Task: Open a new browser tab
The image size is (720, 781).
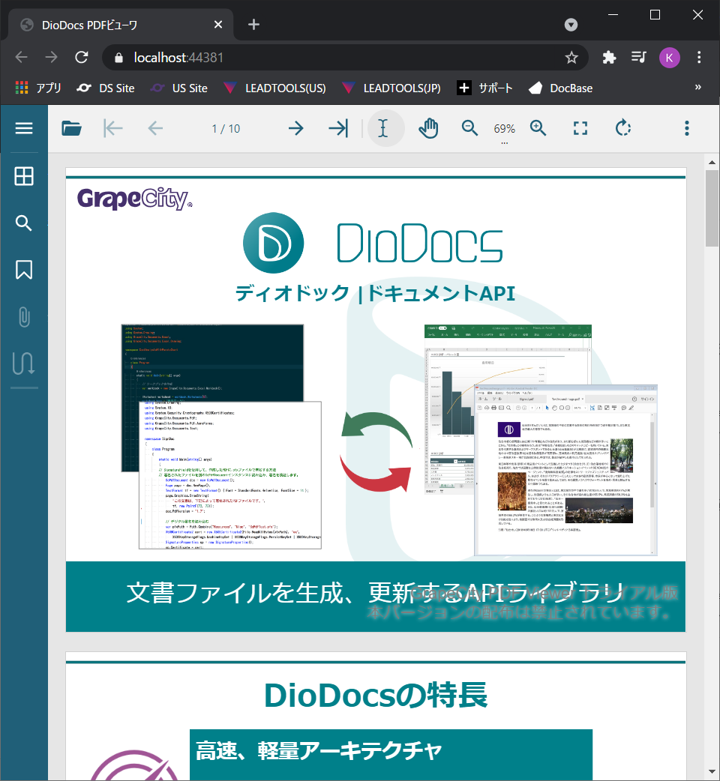Action: (253, 25)
